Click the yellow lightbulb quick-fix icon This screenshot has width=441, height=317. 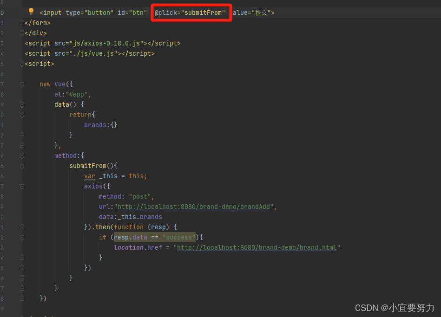(x=31, y=11)
